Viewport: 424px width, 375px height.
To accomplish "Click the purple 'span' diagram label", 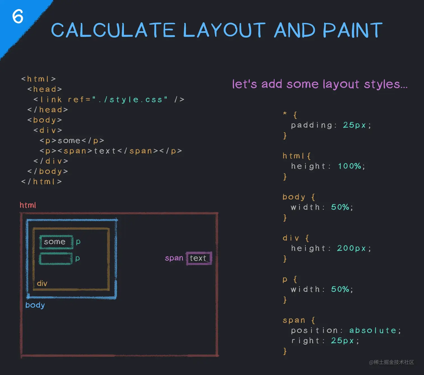I will [174, 258].
